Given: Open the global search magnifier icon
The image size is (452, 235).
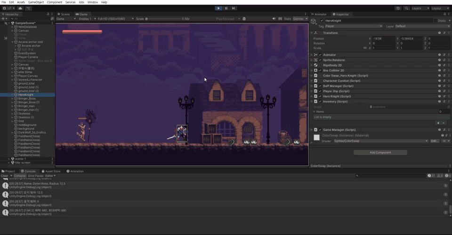Looking at the screenshot, I should [x=406, y=8].
